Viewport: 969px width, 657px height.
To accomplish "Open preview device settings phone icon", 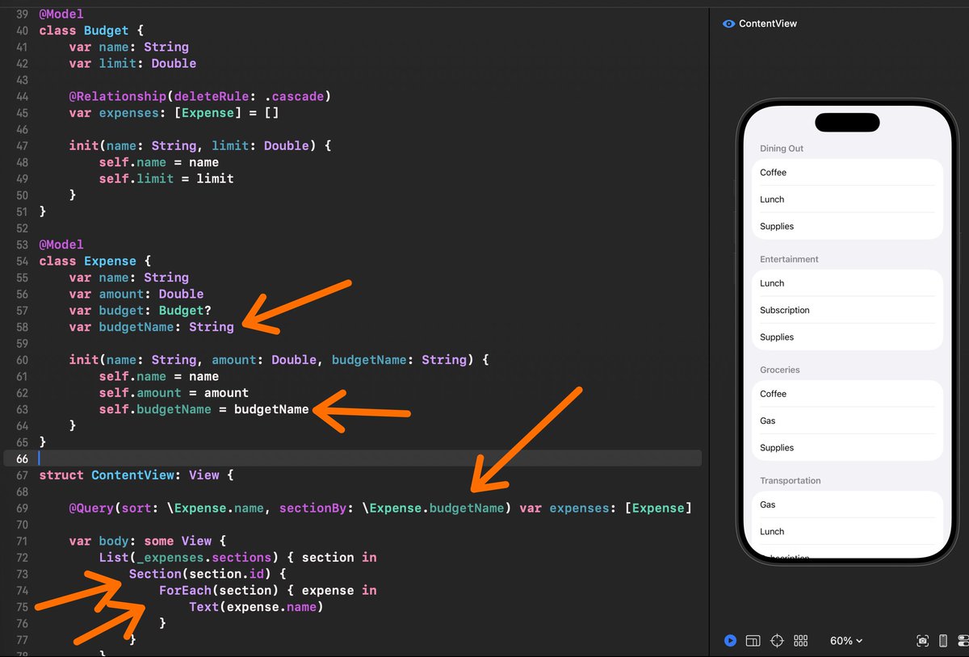I will coord(943,641).
